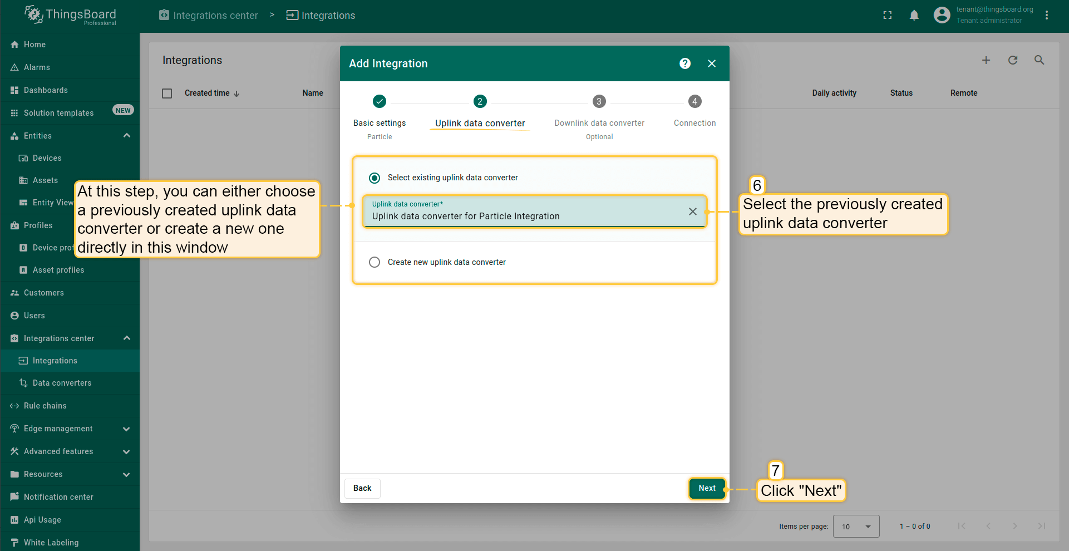Click the add integration plus icon
This screenshot has height=551, width=1069.
(x=986, y=60)
